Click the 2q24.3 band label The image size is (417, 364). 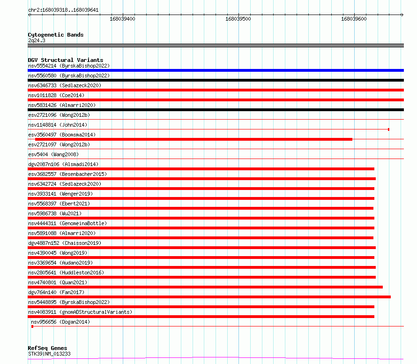pos(37,40)
